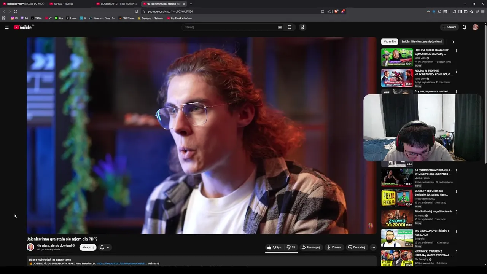Screen dimensions: 487x274
Task: Click the Wesprzyj join button
Action: pyautogui.click(x=88, y=247)
